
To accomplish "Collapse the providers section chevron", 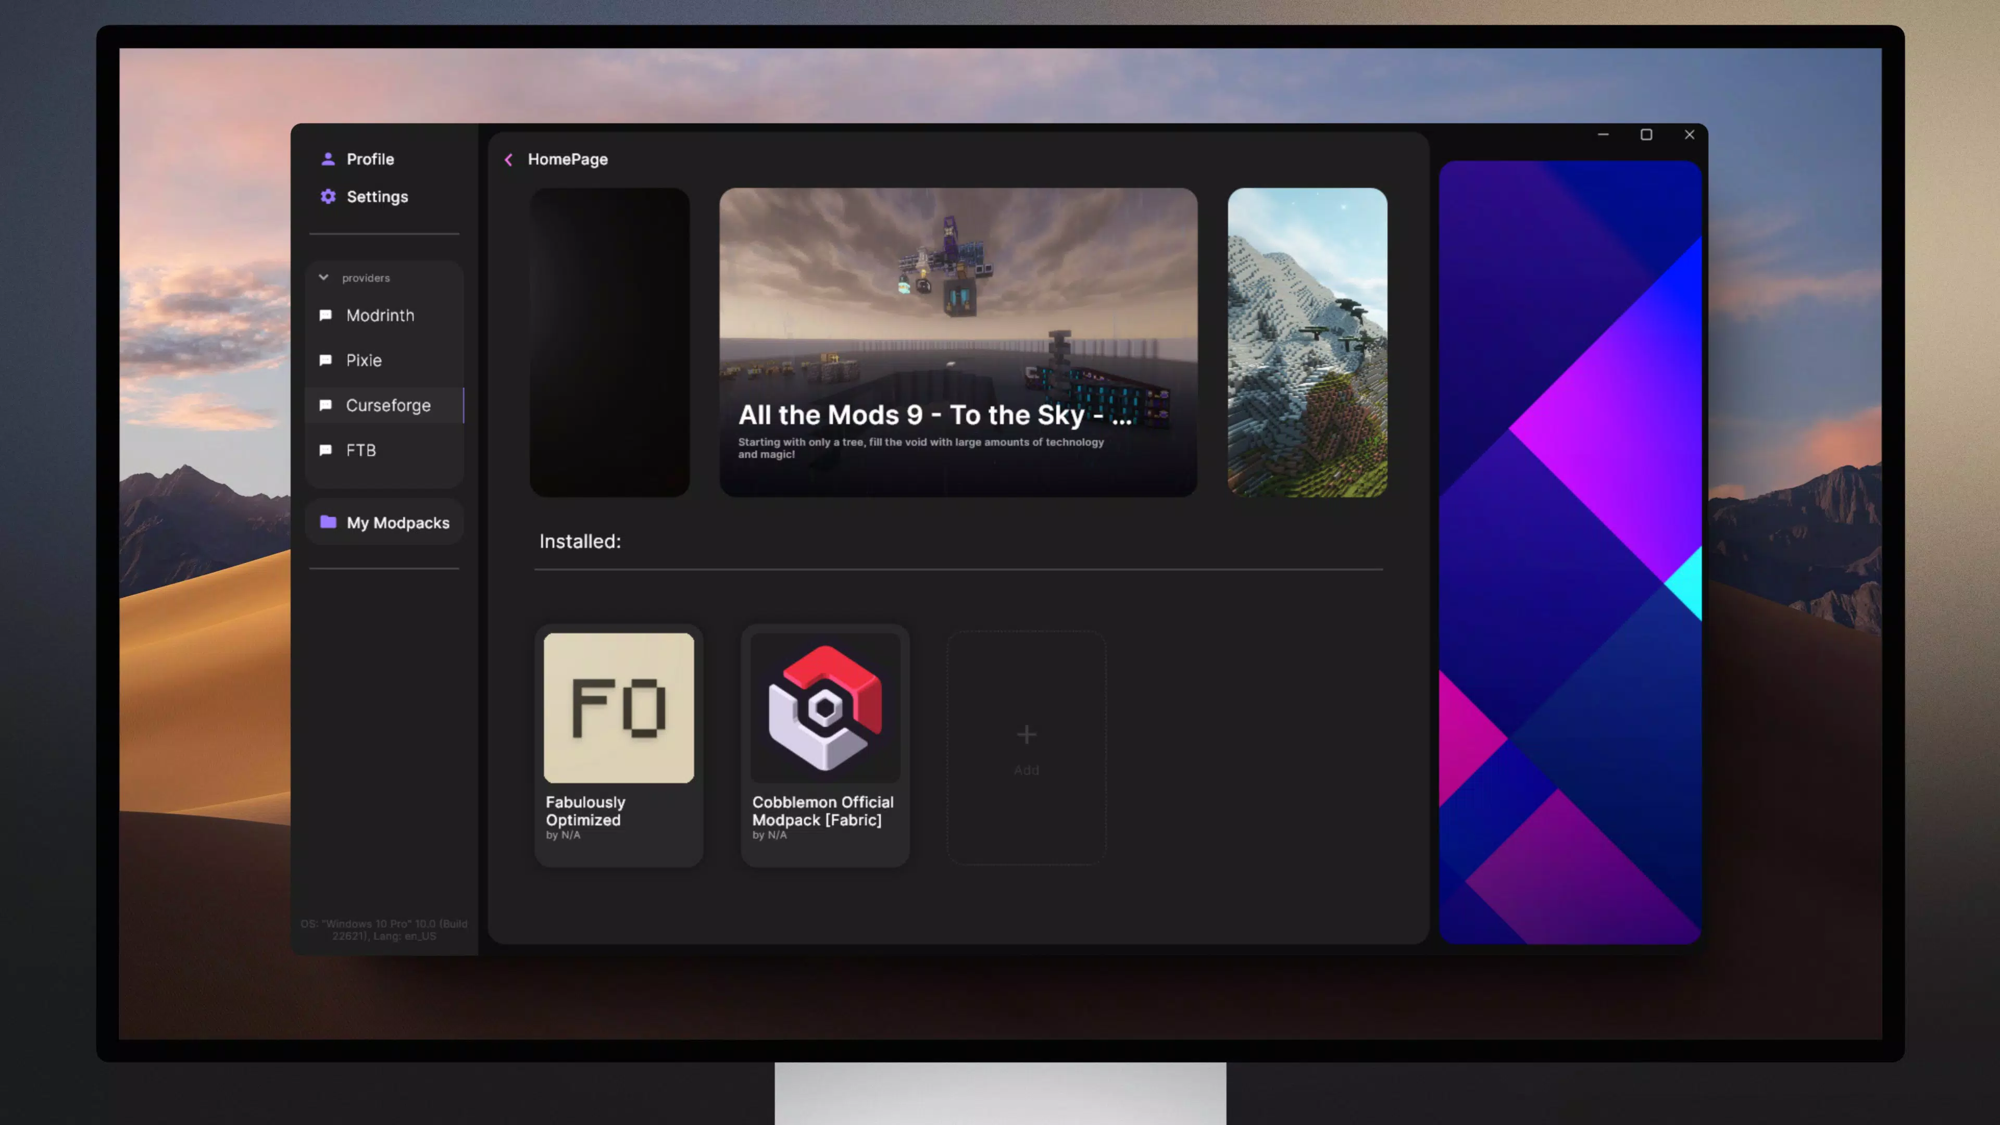I will 324,277.
